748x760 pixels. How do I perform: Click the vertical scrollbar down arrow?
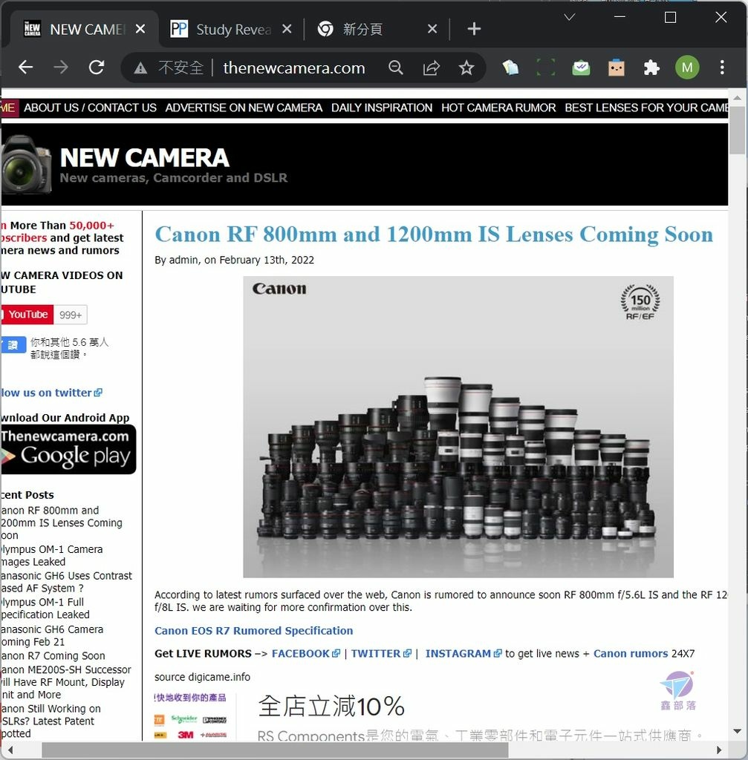click(x=738, y=731)
